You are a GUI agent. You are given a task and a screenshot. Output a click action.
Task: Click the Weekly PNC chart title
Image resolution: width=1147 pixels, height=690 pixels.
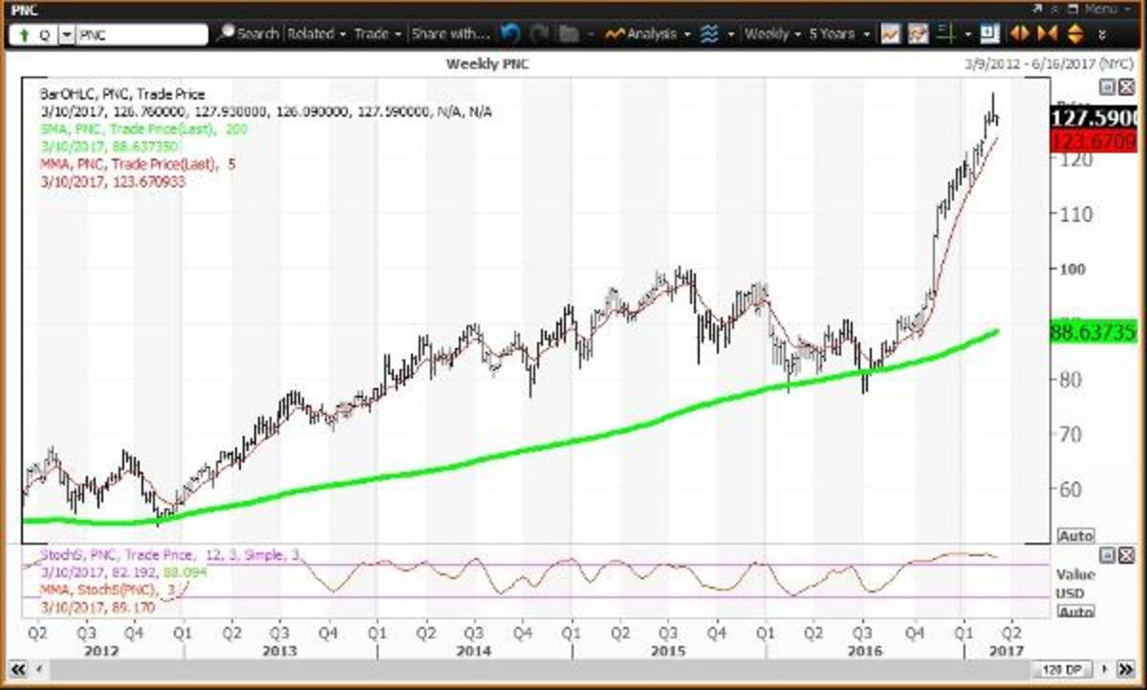(x=487, y=63)
